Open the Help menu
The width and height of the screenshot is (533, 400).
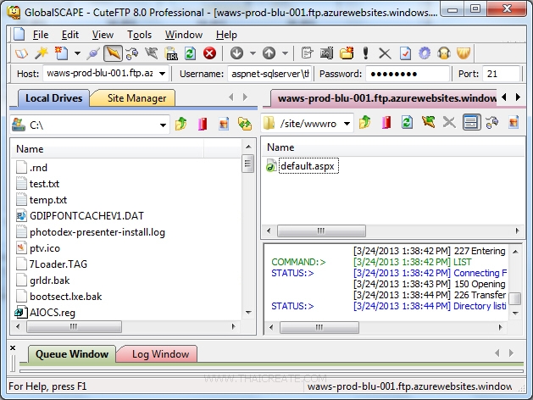click(x=226, y=35)
